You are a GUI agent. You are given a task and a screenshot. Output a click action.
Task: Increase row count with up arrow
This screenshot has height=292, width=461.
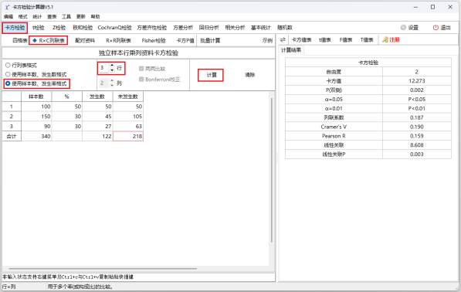coord(112,66)
